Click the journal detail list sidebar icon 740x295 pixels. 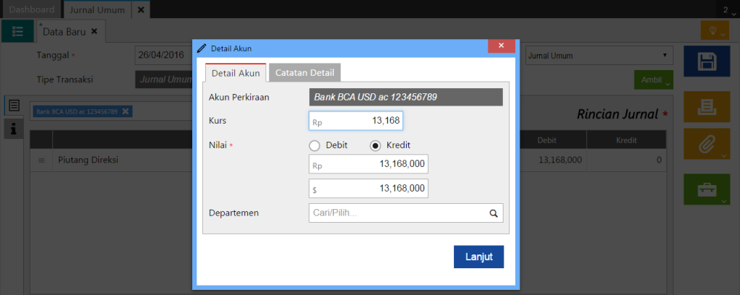(14, 106)
